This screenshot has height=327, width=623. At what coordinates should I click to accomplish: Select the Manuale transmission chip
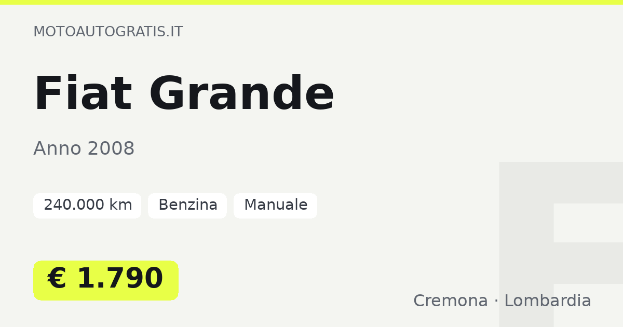click(275, 206)
